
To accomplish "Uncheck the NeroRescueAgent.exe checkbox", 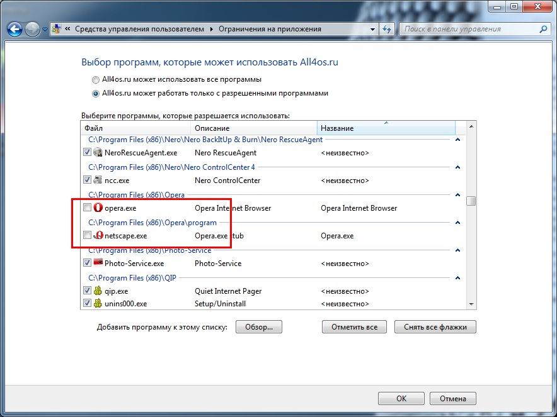I will click(87, 152).
